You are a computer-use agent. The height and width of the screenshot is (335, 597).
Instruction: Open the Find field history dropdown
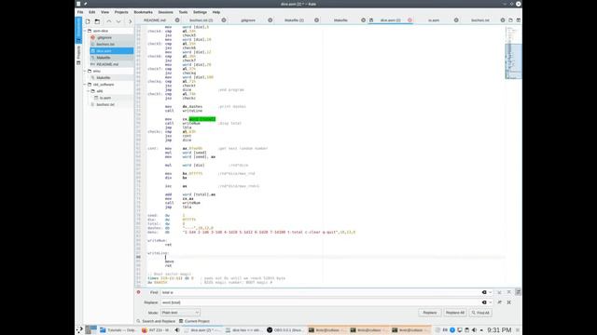(491, 292)
